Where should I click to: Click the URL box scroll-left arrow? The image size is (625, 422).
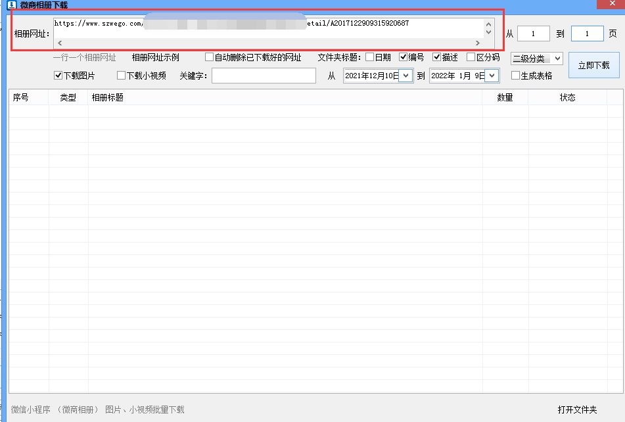60,43
